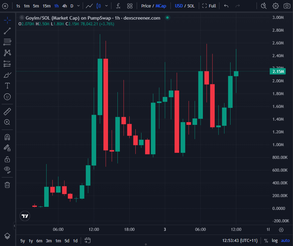Toggle stay in drawing mode

7,148
